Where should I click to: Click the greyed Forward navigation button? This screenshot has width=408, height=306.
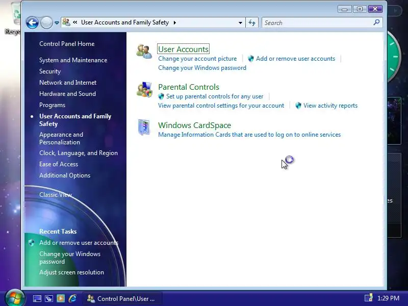(46, 22)
